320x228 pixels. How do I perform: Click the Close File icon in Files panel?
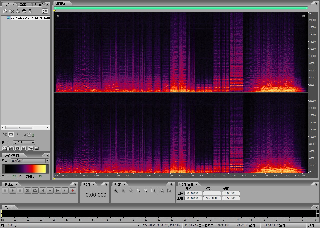(x=11, y=11)
